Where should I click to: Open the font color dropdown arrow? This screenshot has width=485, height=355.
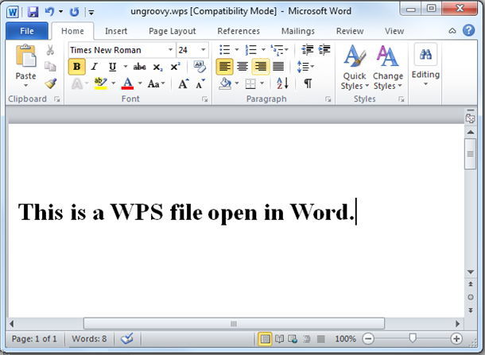pos(140,83)
